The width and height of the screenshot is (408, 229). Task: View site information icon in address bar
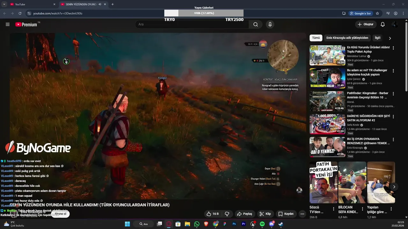[x=29, y=13]
